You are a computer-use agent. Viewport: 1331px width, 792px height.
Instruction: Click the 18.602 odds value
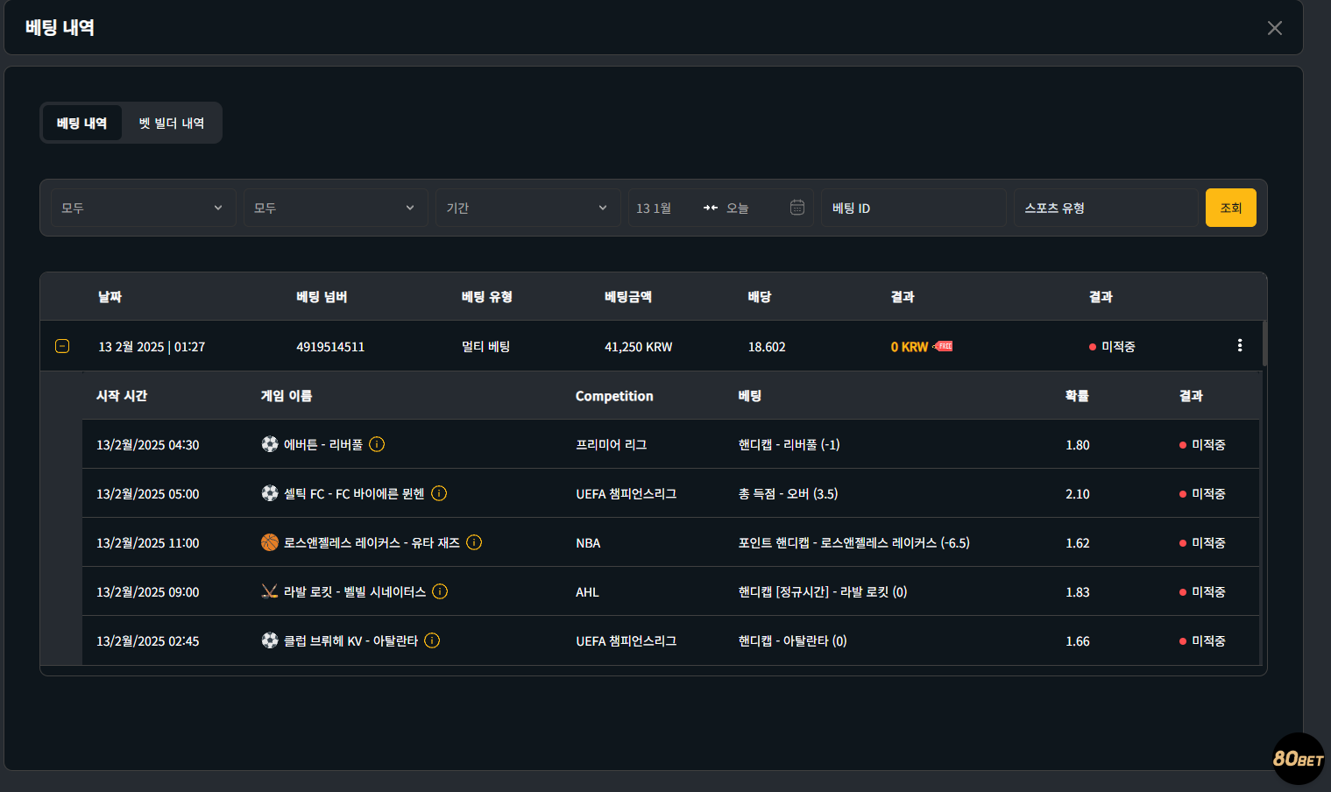pos(767,347)
